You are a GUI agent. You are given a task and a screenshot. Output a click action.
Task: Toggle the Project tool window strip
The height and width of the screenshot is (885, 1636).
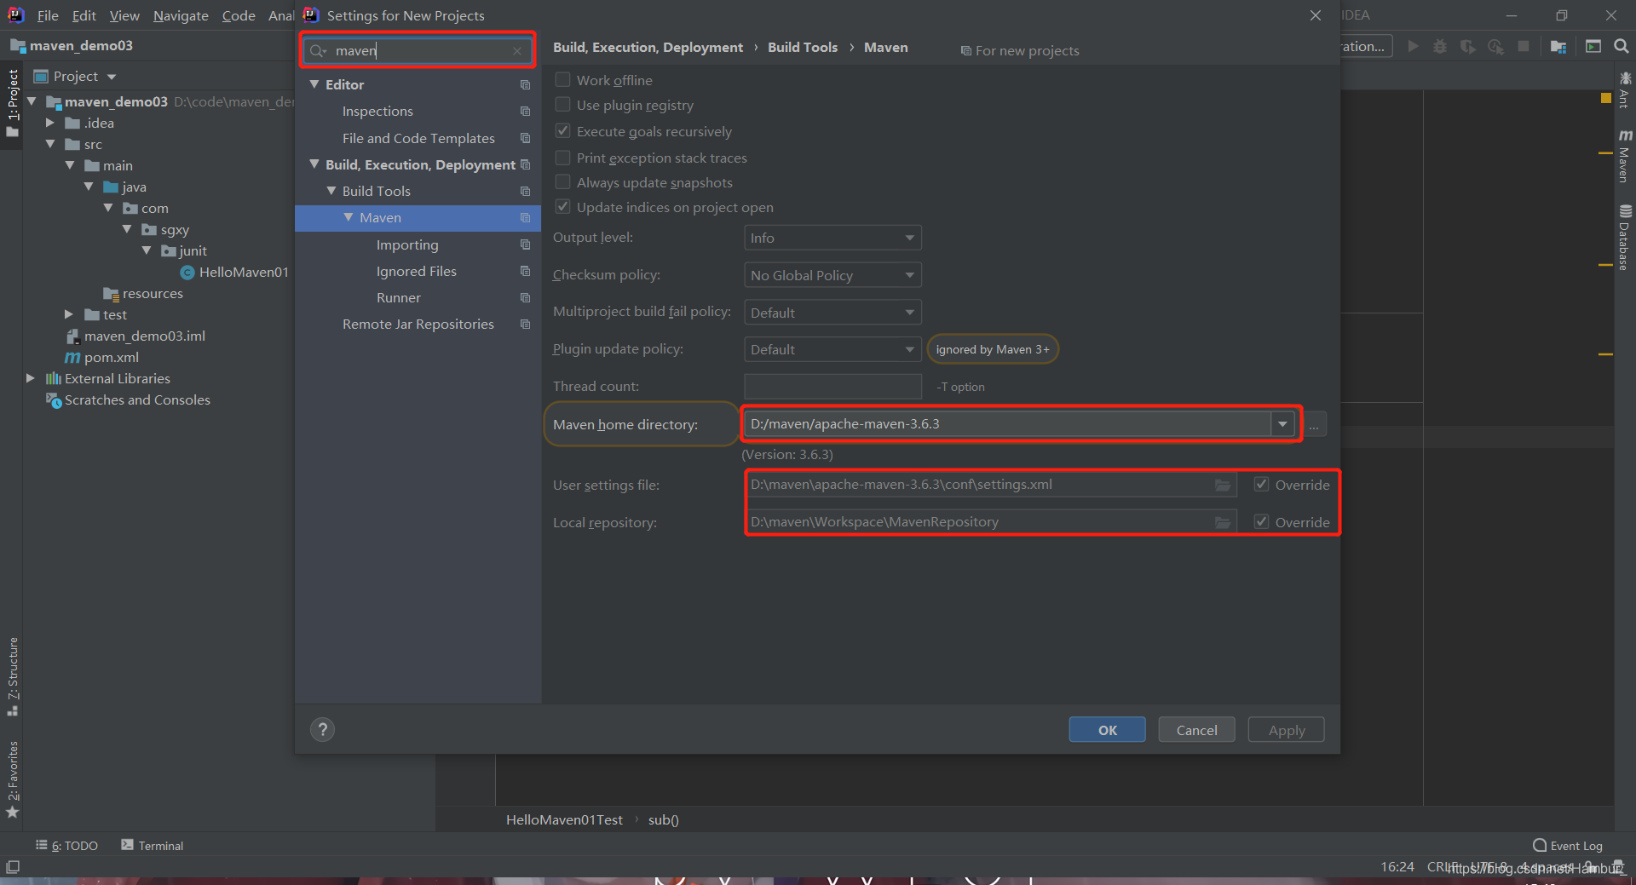[x=13, y=102]
